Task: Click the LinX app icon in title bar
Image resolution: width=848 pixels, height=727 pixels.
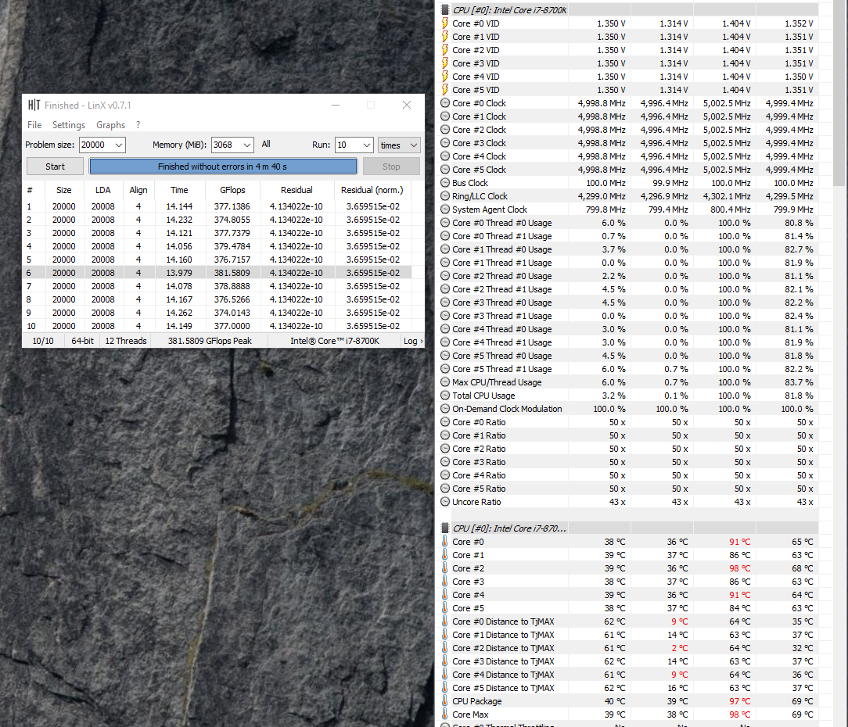Action: (x=34, y=105)
